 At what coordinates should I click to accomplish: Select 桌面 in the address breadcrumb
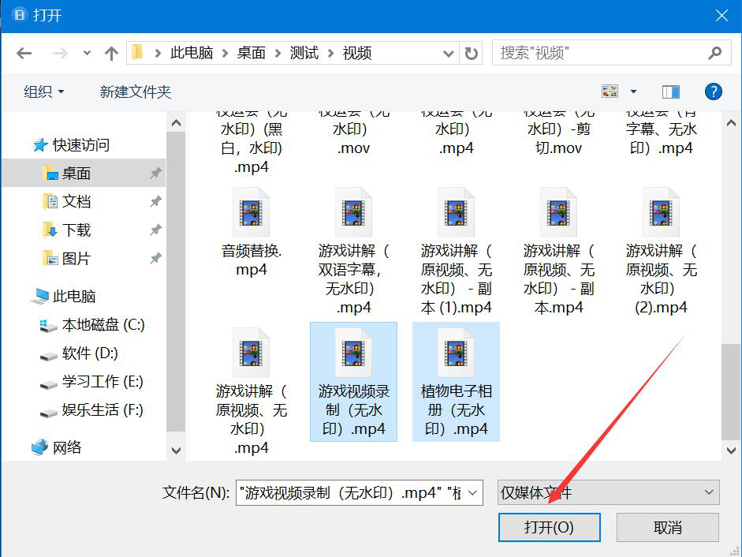pyautogui.click(x=251, y=53)
